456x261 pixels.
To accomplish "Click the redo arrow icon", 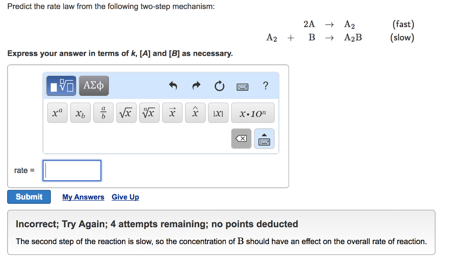I will pyautogui.click(x=196, y=86).
